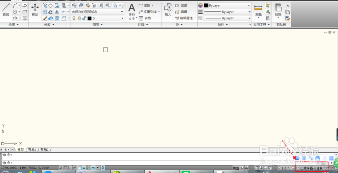Expand the Block (块) panel
The height and width of the screenshot is (173, 338).
[x=179, y=25]
